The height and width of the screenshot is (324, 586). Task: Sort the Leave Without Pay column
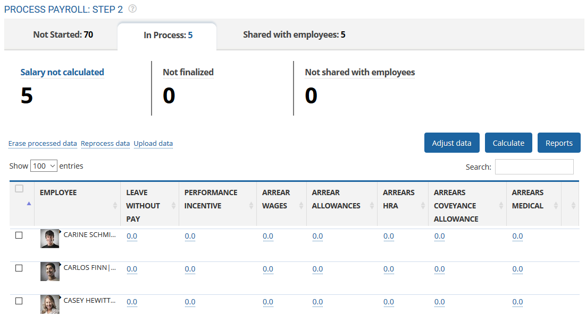coord(174,205)
